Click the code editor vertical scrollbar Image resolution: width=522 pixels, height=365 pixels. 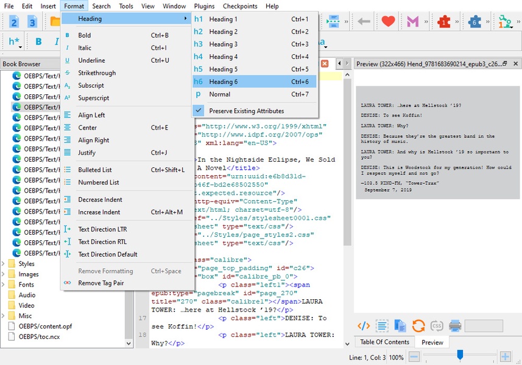point(347,162)
